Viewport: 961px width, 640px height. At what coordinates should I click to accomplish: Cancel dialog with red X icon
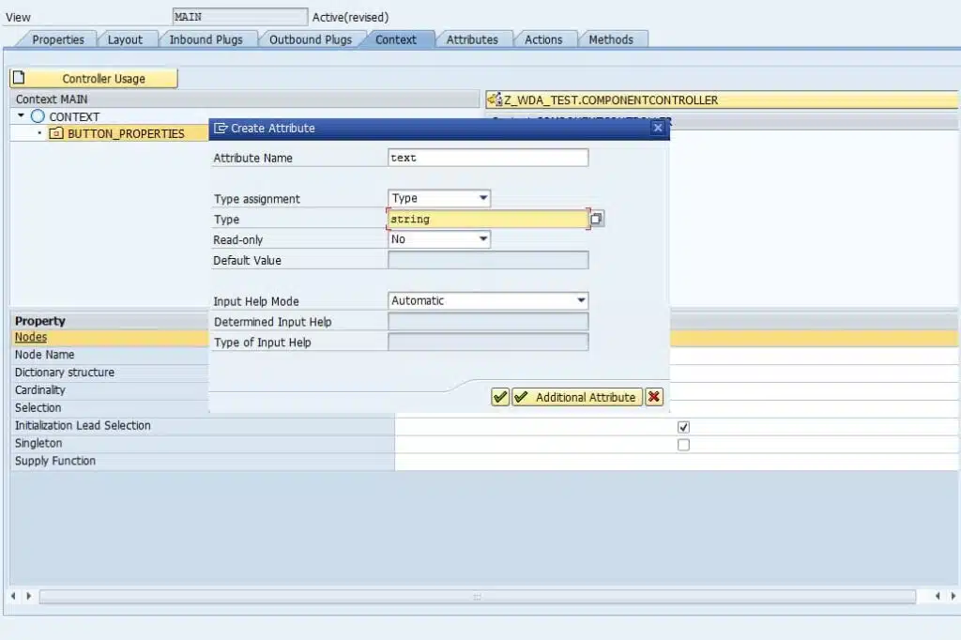coord(654,397)
